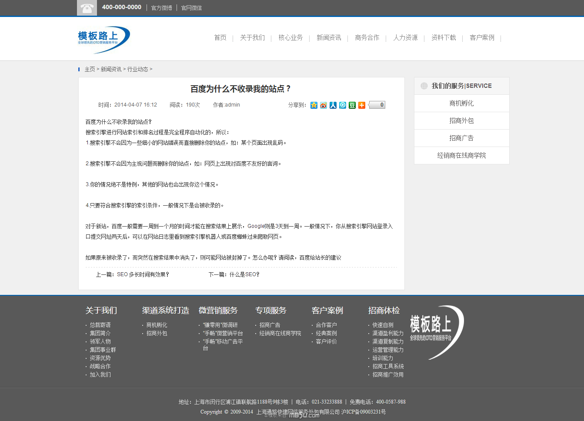The width and height of the screenshot is (584, 421).
Task: Select 经销商在线商学院 in service sidebar
Action: click(x=461, y=156)
